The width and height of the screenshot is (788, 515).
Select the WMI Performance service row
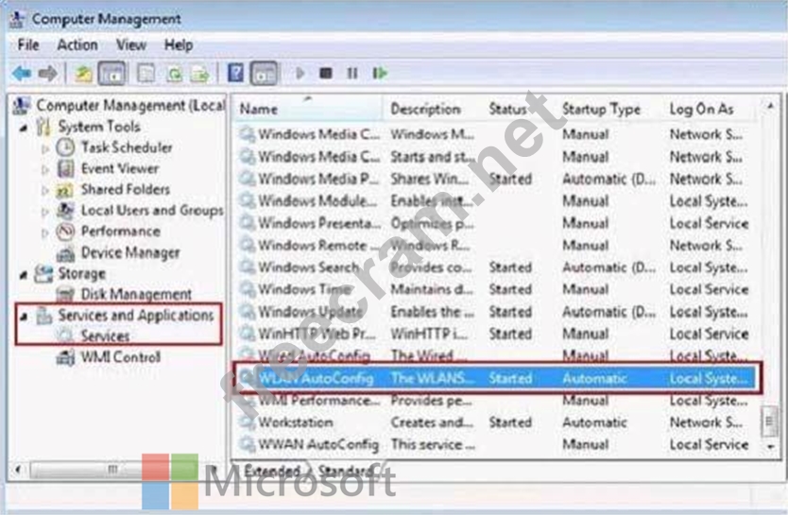pos(495,401)
